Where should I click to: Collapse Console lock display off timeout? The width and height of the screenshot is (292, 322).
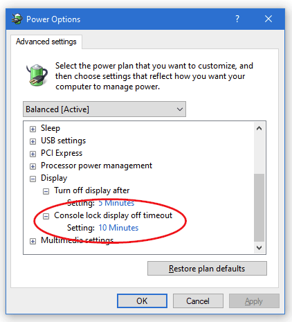pyautogui.click(x=46, y=216)
